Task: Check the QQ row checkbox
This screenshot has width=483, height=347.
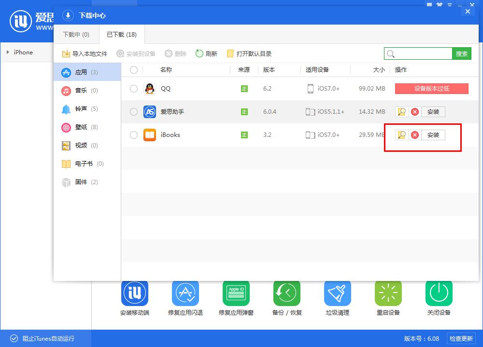Action: (134, 89)
